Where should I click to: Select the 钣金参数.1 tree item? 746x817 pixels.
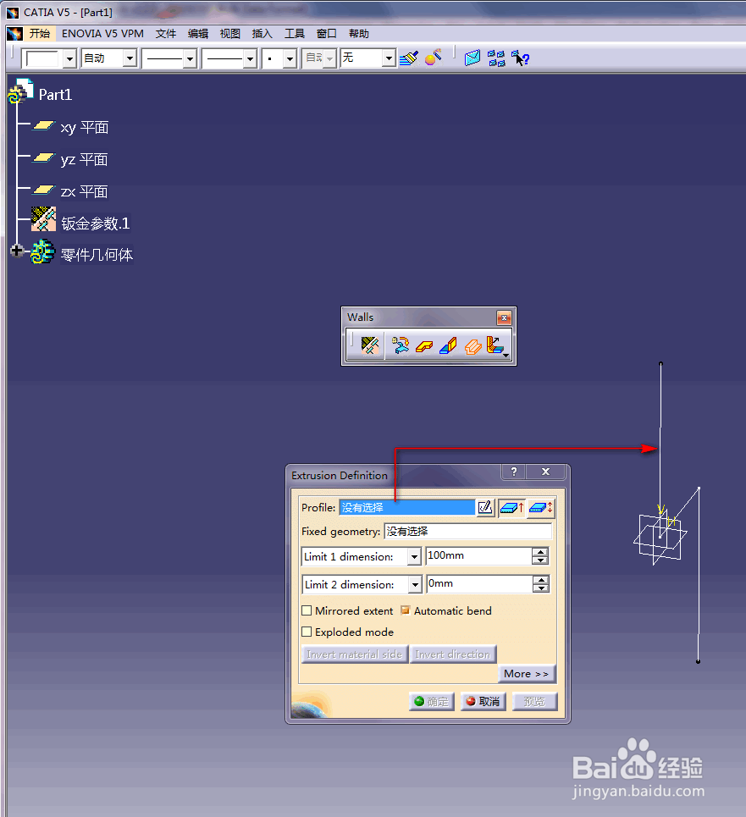pos(96,224)
